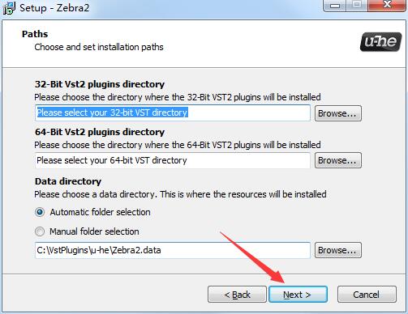
Task: Click the Manual folder selection label
Action: coord(94,231)
